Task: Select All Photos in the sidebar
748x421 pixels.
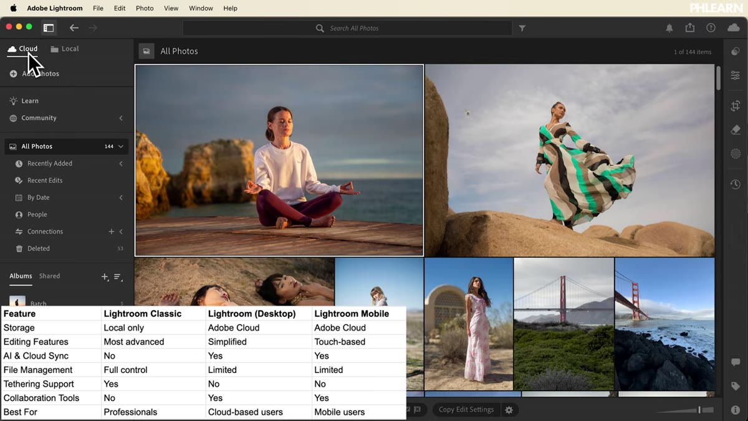Action: (x=66, y=146)
